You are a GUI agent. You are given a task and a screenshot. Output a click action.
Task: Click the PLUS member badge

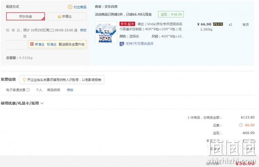coord(218,24)
